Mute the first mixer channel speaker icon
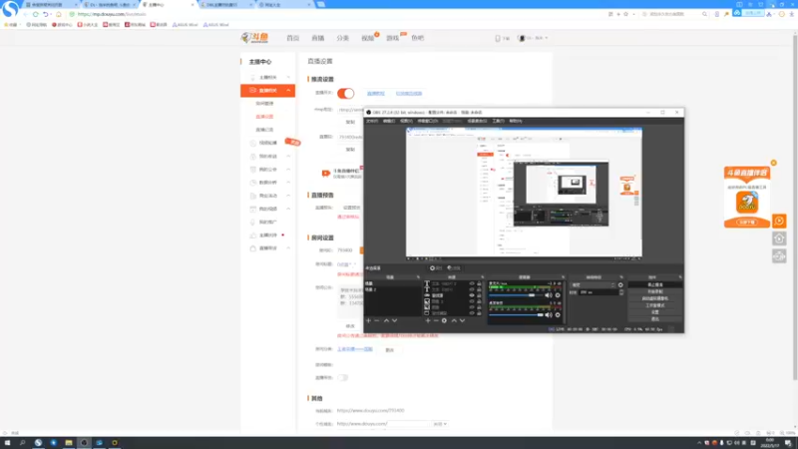The height and width of the screenshot is (449, 798). [548, 295]
